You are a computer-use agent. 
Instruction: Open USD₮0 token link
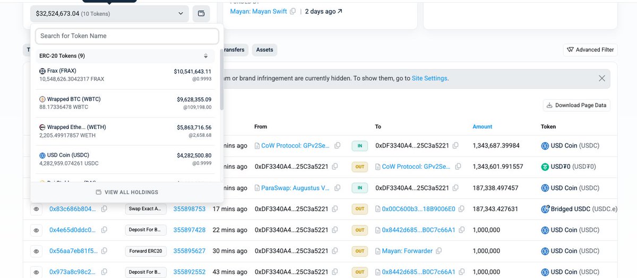573,167
